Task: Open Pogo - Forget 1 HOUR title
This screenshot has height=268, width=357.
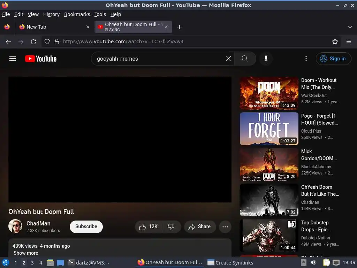Action: [x=319, y=119]
